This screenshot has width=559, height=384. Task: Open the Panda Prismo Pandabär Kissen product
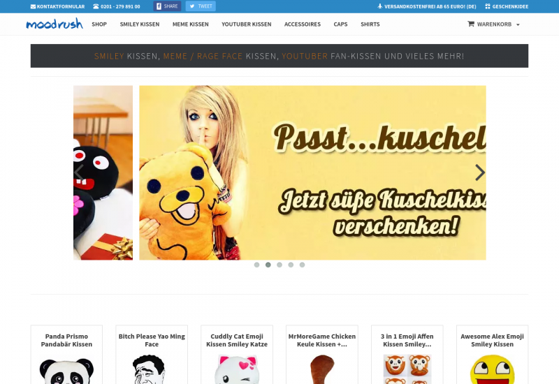click(66, 340)
